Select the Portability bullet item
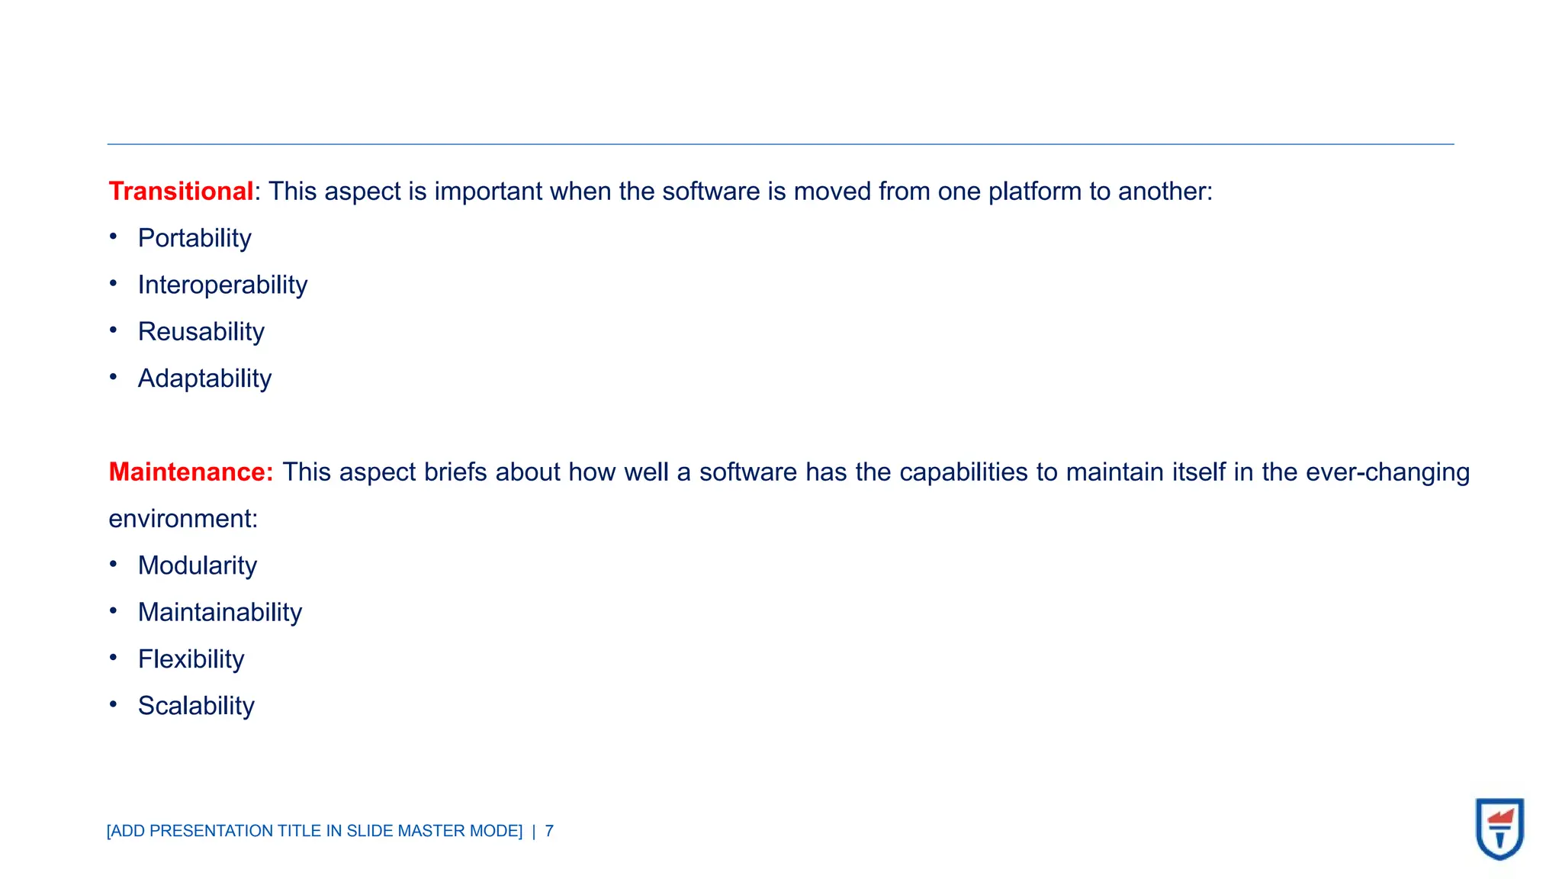1562x879 pixels. click(194, 238)
